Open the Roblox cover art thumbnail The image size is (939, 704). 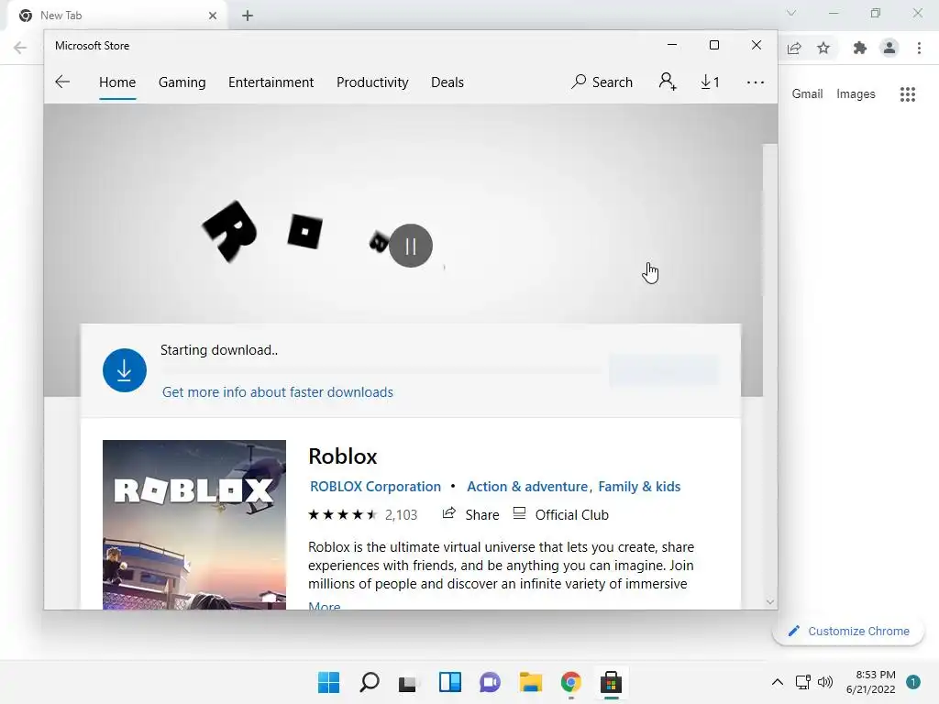coord(194,525)
